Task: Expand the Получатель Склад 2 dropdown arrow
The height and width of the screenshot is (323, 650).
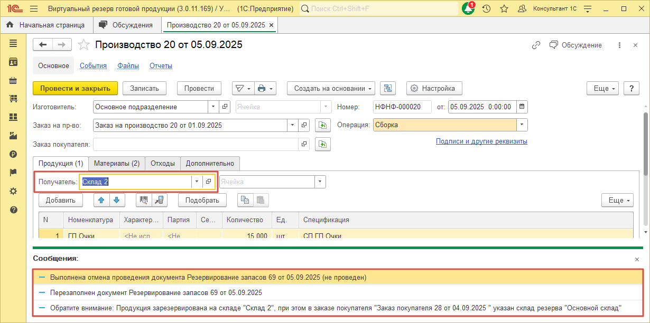Action: 197,182
